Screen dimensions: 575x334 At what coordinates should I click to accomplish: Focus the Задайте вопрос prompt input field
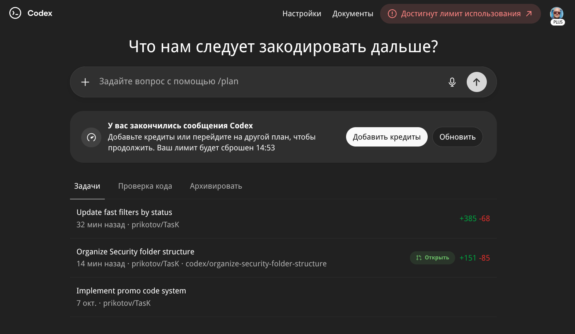coord(263,82)
